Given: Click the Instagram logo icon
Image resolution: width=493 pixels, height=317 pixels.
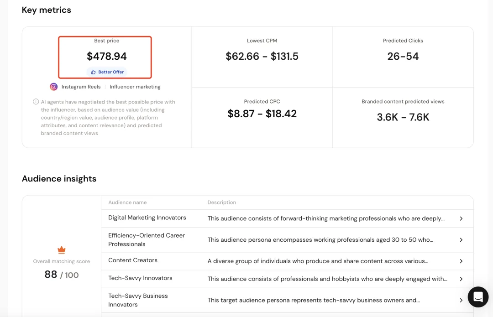Looking at the screenshot, I should click(54, 87).
